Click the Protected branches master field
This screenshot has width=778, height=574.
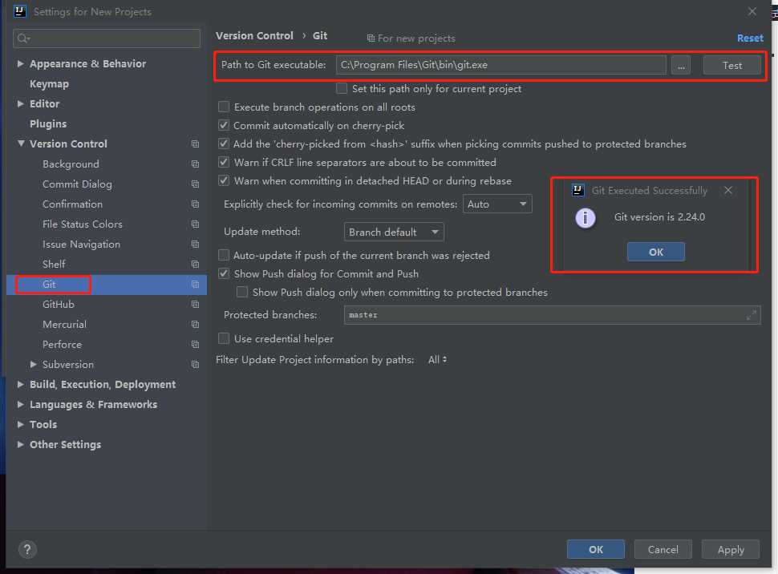(x=552, y=315)
